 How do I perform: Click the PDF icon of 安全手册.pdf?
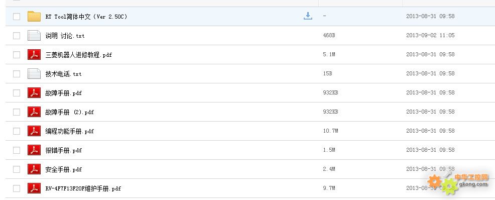(x=34, y=169)
